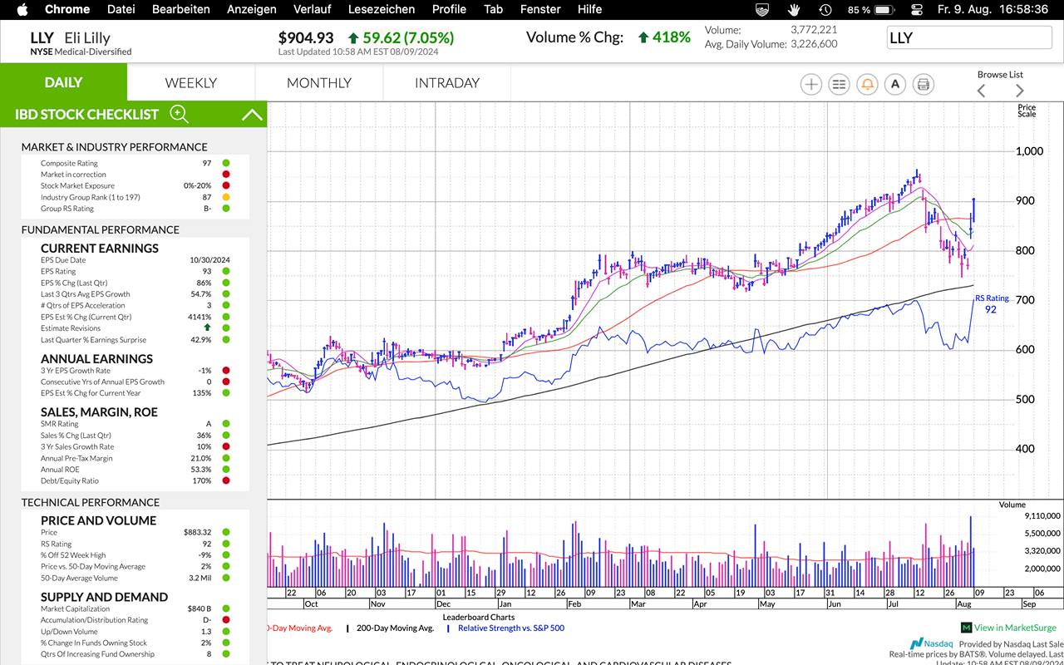1064x665 pixels.
Task: Open macOS Control Center from the menu bar
Action: [x=917, y=10]
